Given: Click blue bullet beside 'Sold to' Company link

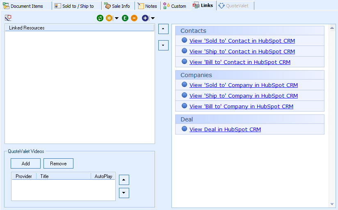Looking at the screenshot, I should [x=184, y=84].
